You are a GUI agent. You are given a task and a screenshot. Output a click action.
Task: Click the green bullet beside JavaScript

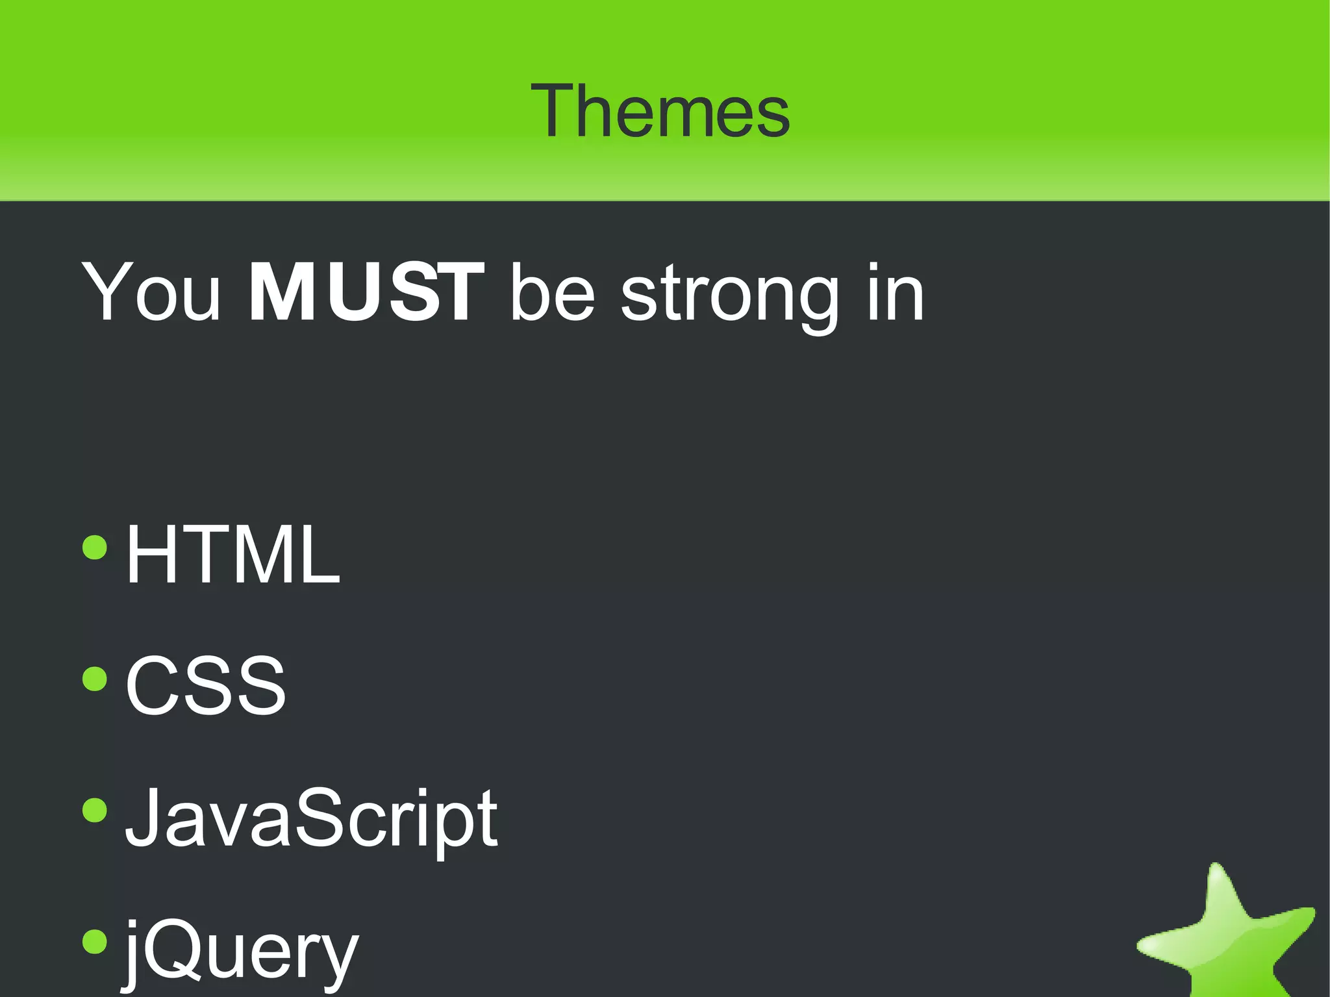point(95,810)
